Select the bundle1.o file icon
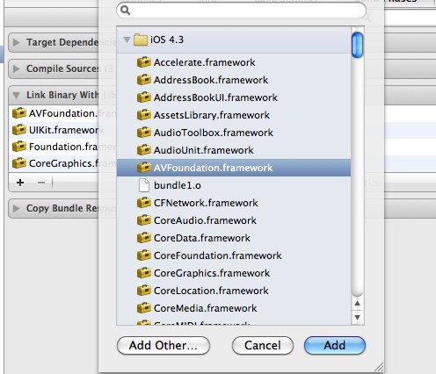Viewport: 436px width, 374px height. point(144,185)
